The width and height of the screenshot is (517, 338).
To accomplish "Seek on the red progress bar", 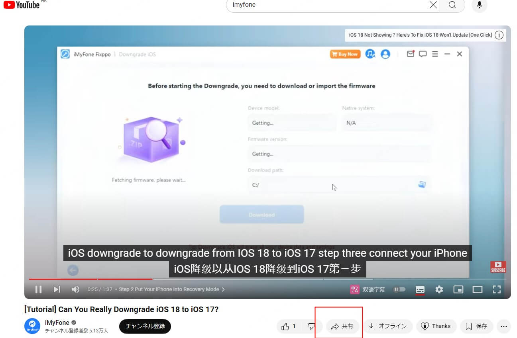I will [90, 279].
